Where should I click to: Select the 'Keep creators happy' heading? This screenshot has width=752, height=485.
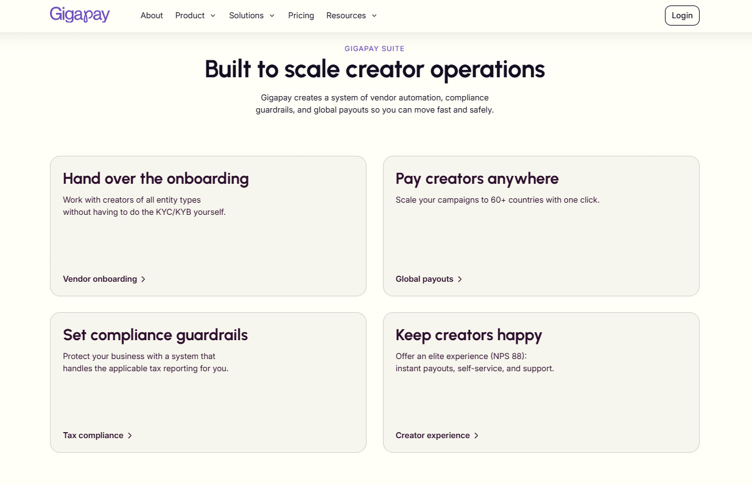469,335
